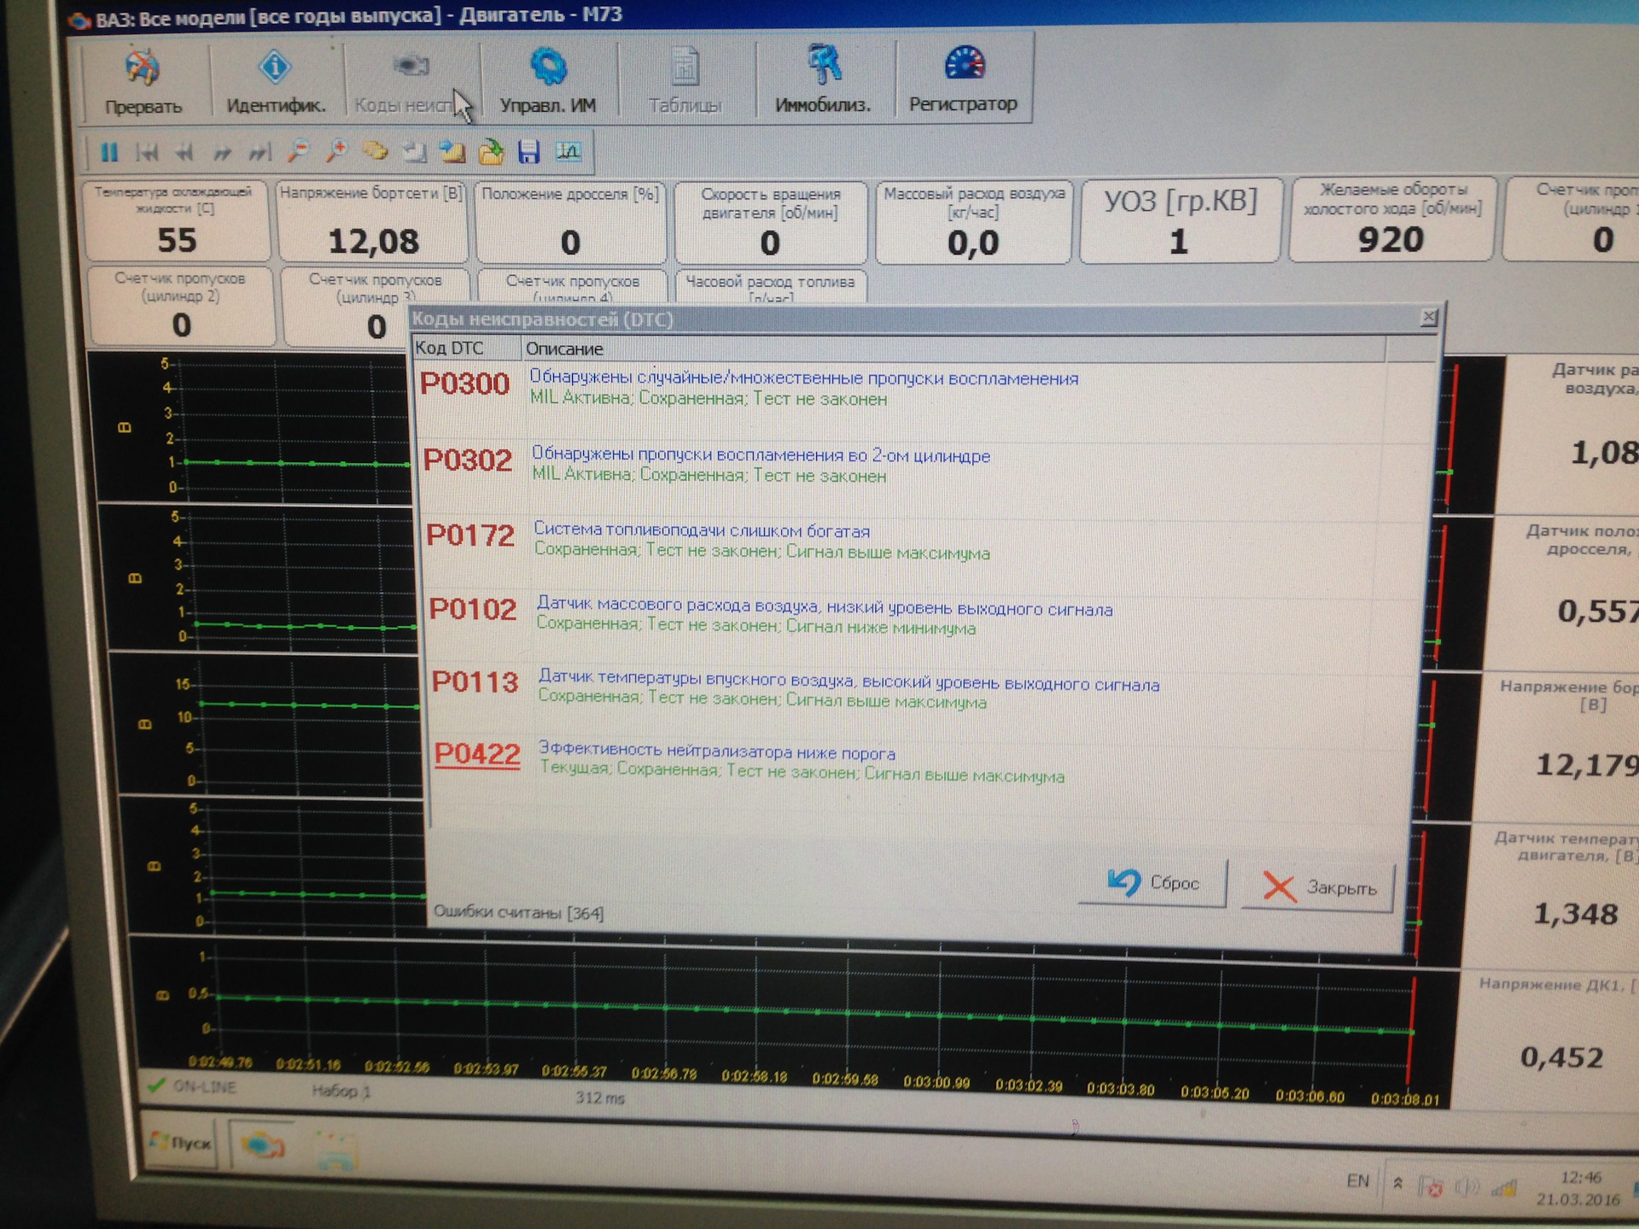Stop the session with Прервать button
The width and height of the screenshot is (1639, 1229).
pos(143,83)
